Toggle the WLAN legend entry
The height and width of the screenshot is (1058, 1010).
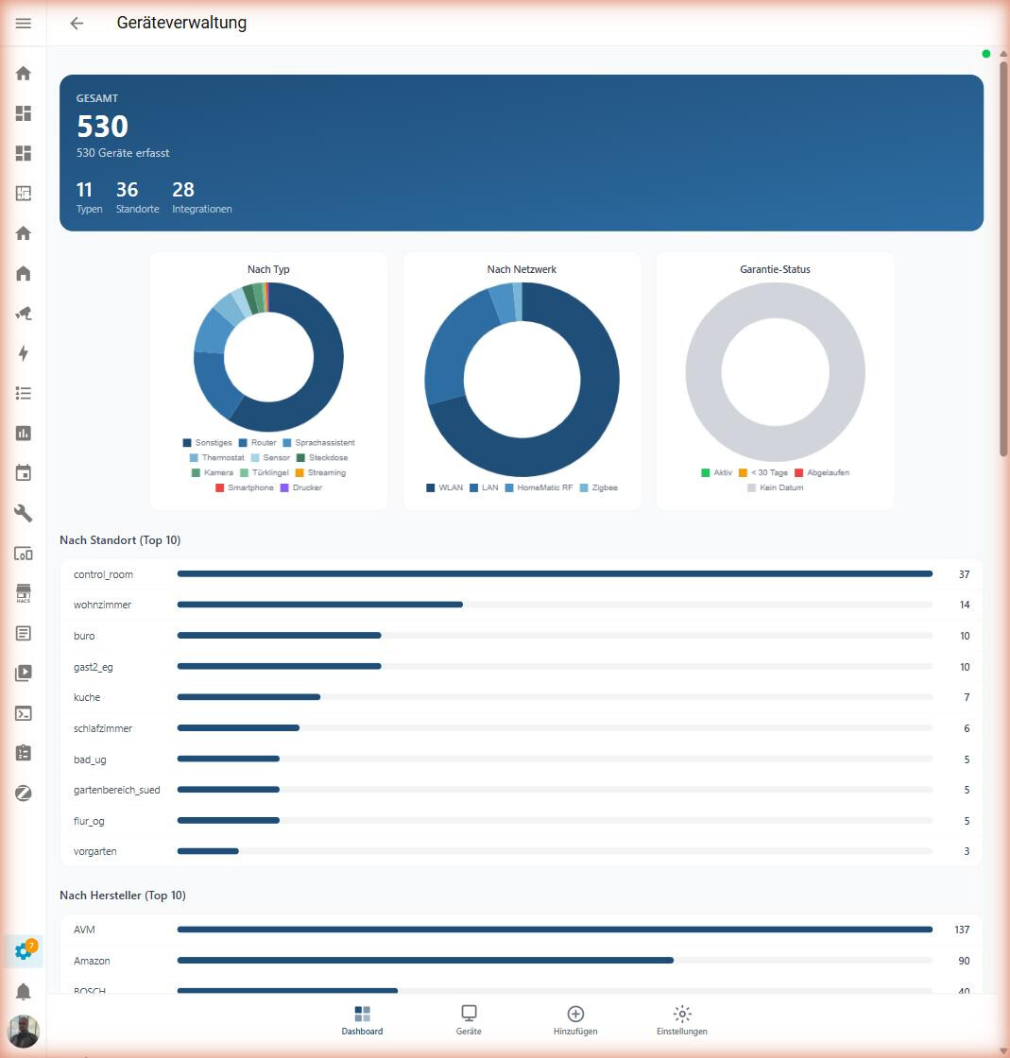coord(444,488)
